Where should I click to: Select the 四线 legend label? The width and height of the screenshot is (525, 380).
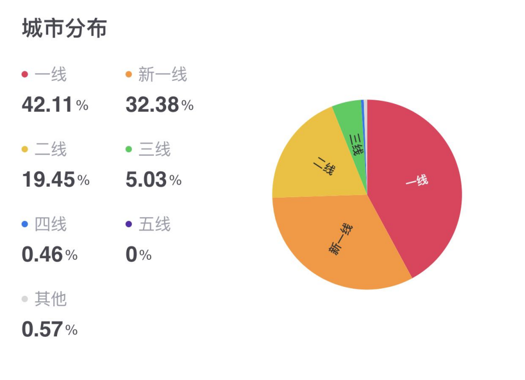pos(50,224)
